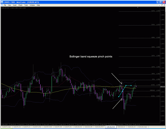The width and height of the screenshot is (166, 129).
Task: Switch to the EURJPY,Daily chart tab
Action: tap(7, 127)
